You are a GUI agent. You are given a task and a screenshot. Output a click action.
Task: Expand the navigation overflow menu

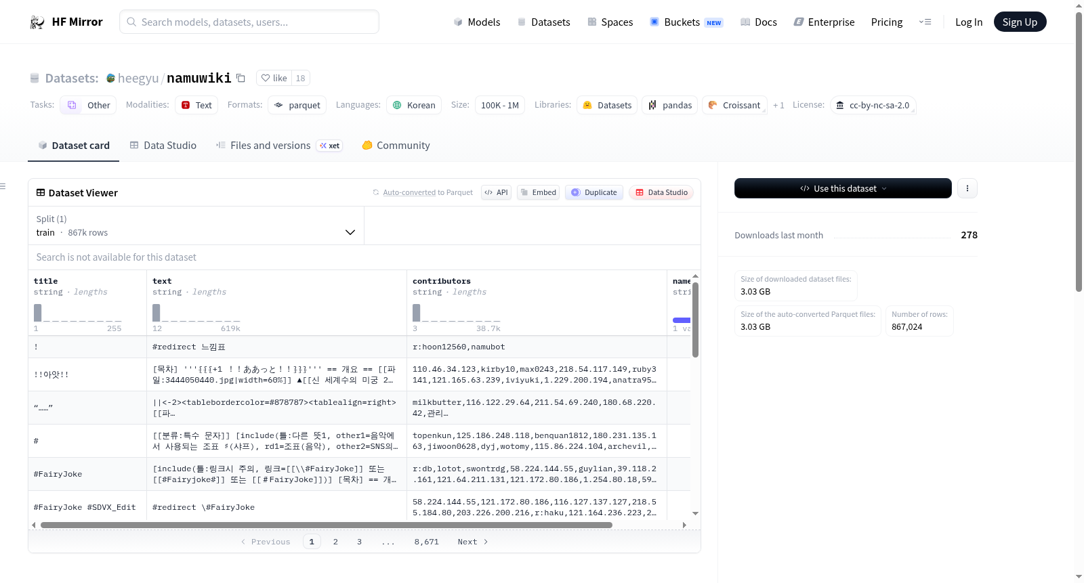click(925, 22)
